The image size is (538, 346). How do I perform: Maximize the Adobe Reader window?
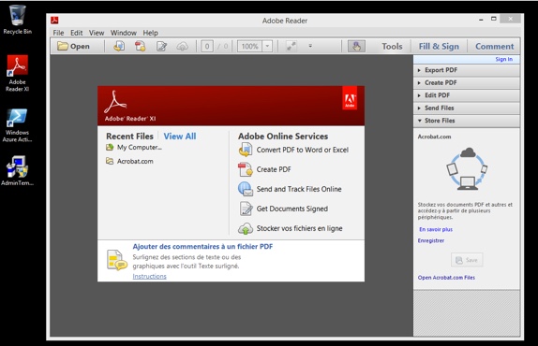click(x=493, y=19)
